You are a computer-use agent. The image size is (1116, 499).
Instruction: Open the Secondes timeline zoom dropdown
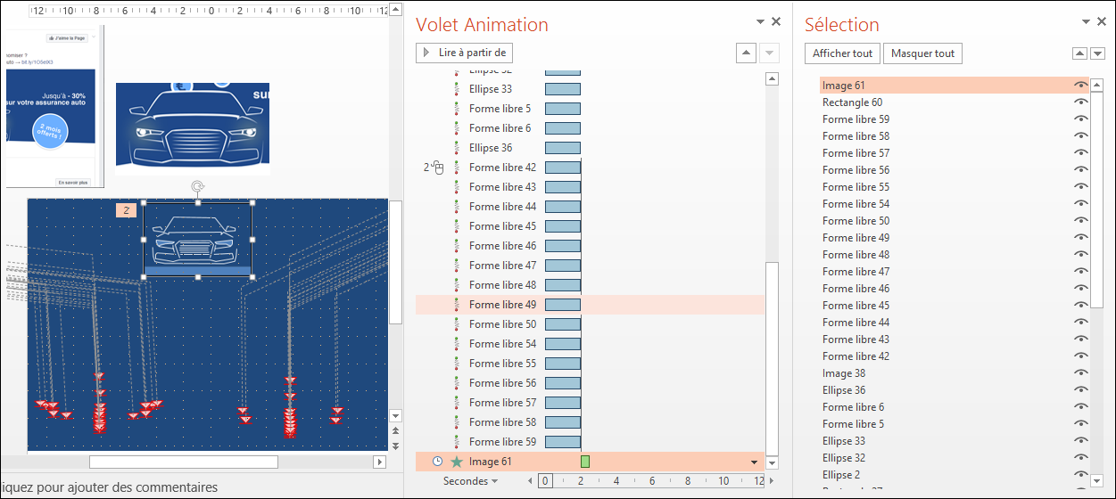471,481
